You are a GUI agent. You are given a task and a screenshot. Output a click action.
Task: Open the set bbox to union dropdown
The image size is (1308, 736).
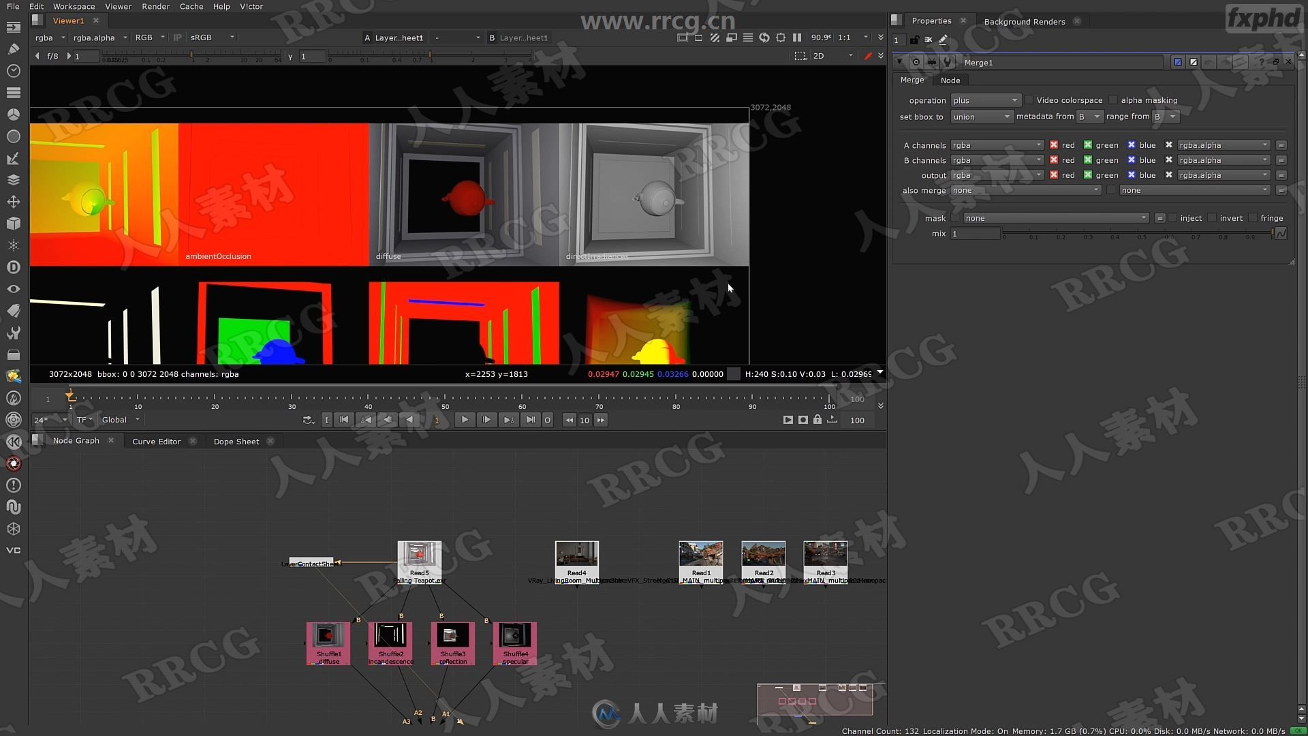(979, 116)
